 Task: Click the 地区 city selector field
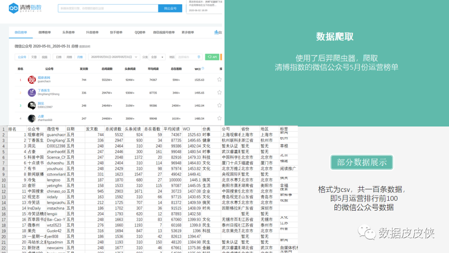189,57
